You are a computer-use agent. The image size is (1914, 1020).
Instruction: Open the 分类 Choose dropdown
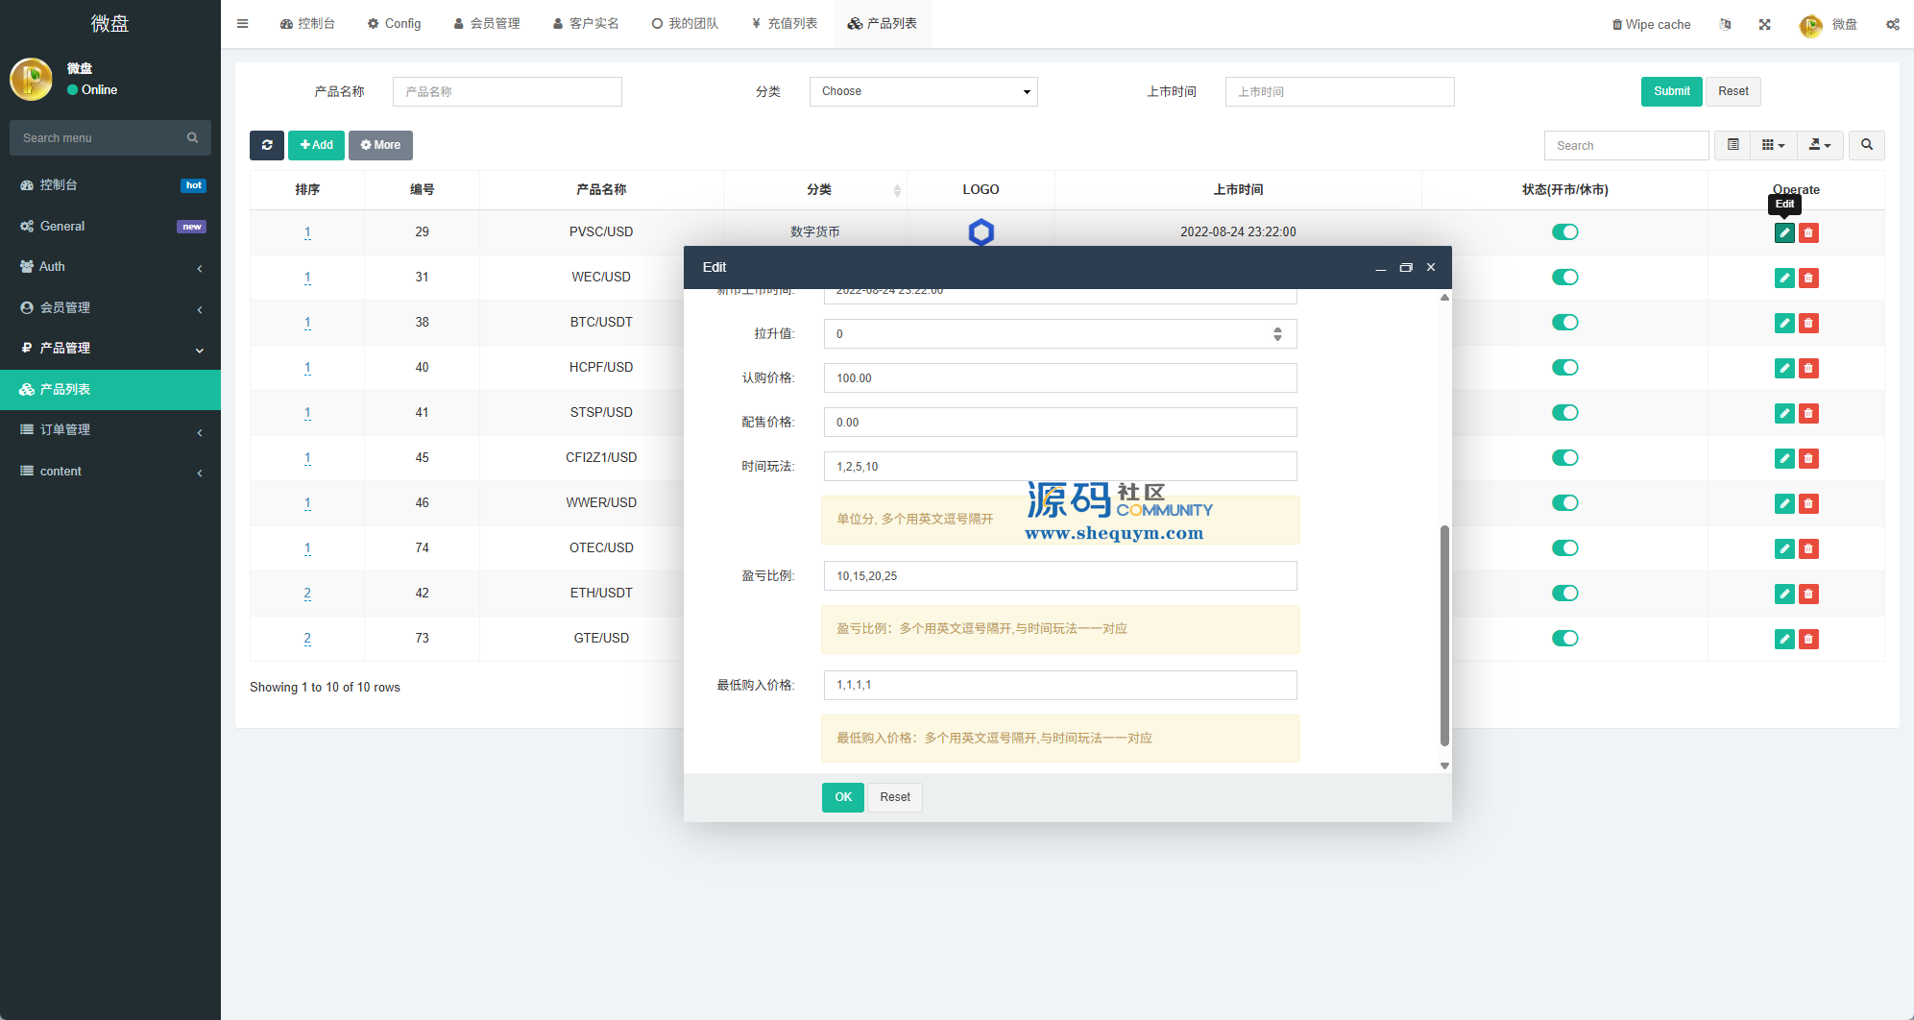[923, 92]
